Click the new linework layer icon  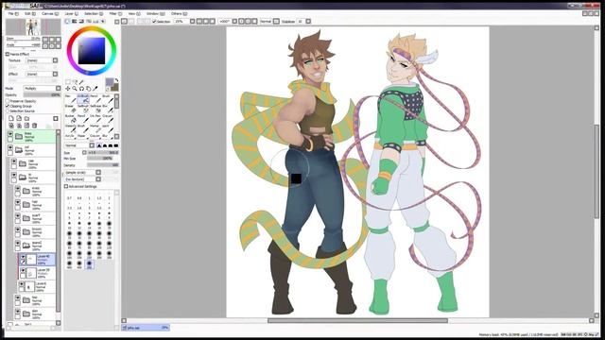tap(19, 119)
